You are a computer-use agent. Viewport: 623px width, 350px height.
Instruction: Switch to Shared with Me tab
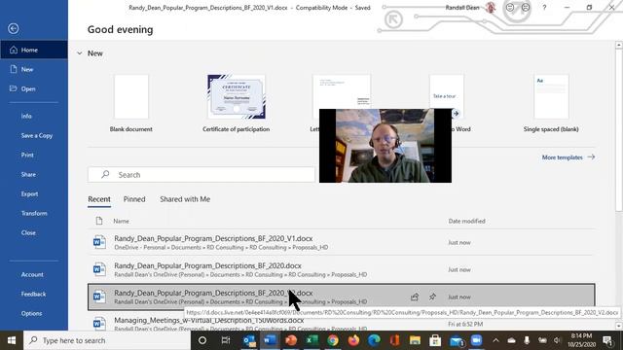pos(185,199)
